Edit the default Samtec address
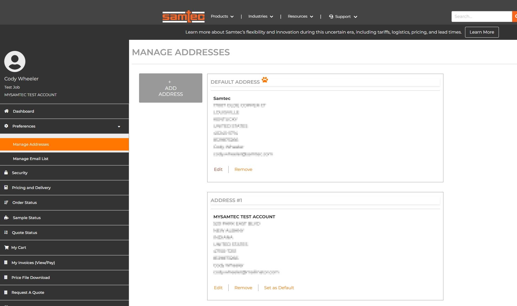Screen dimensions: 517x306 (x=218, y=169)
